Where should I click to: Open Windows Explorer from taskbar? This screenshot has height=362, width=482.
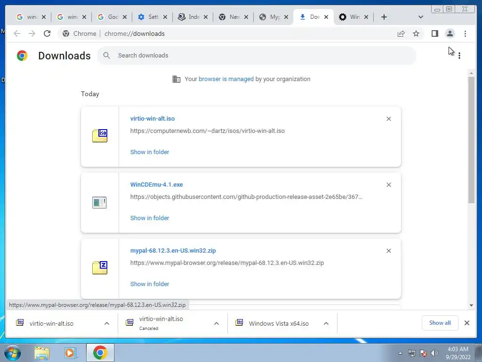point(42,353)
